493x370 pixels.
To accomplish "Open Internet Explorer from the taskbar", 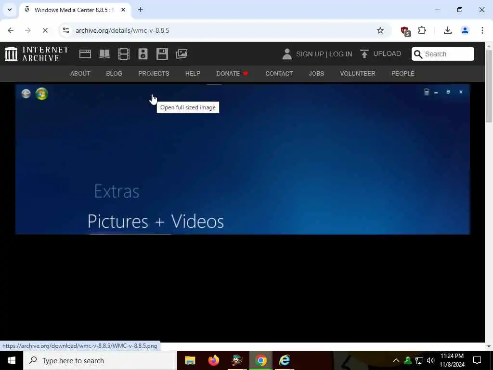I will (285, 360).
